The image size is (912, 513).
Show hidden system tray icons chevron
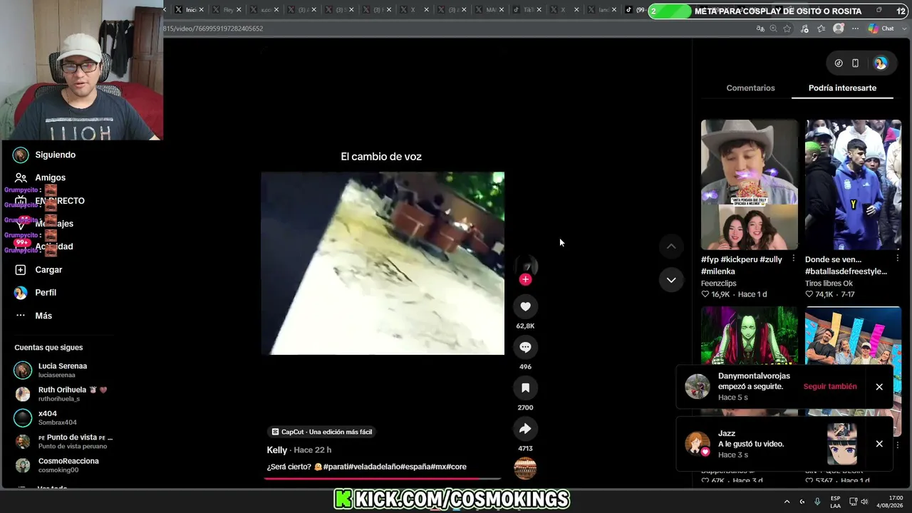click(x=787, y=502)
